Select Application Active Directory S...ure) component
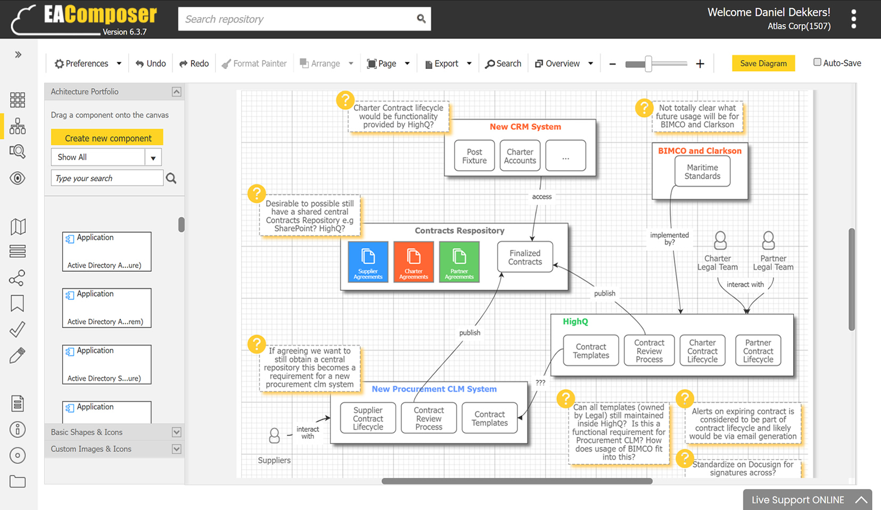The width and height of the screenshot is (881, 510). pyautogui.click(x=106, y=365)
